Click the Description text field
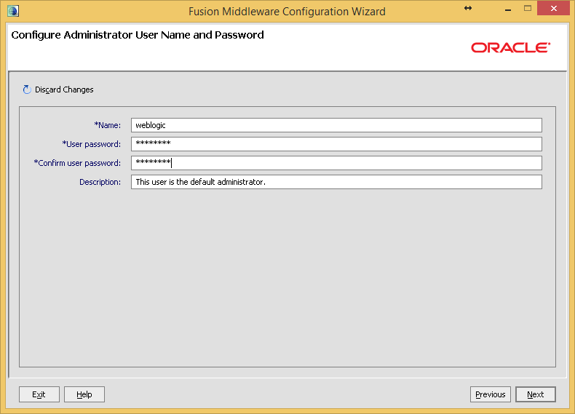Viewport: 575px width, 414px height. click(336, 182)
